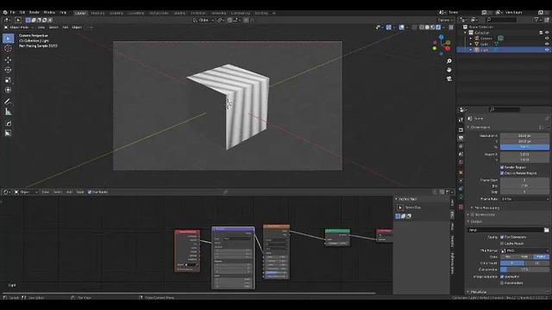Open the viewport Add menu

click(x=66, y=27)
